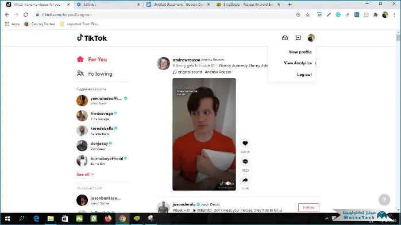The width and height of the screenshot is (401, 225).
Task: Open andrewrousso username link
Action: tap(186, 60)
